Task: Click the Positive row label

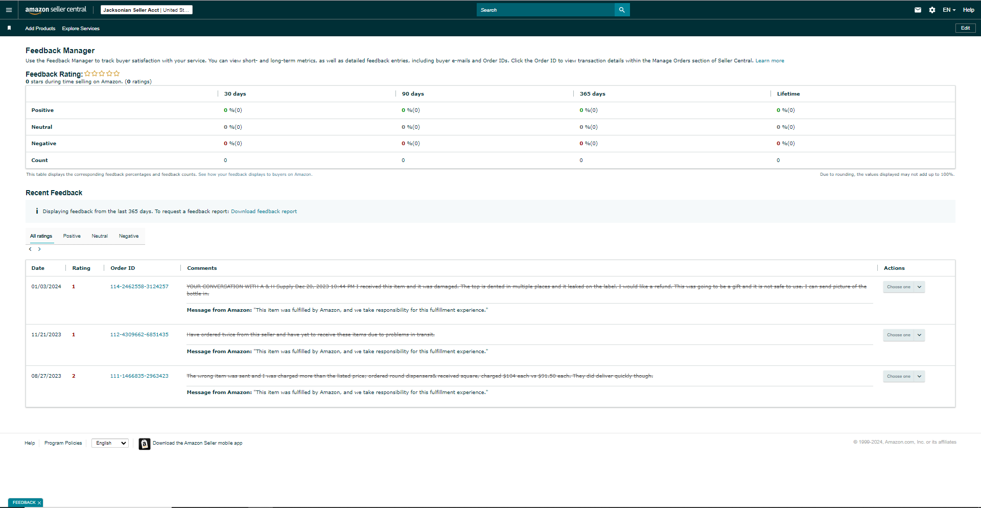Action: click(x=42, y=110)
